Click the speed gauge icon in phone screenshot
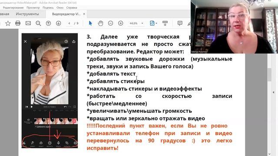Image resolution: width=278 pixels, height=156 pixels. pyautogui.click(x=50, y=143)
